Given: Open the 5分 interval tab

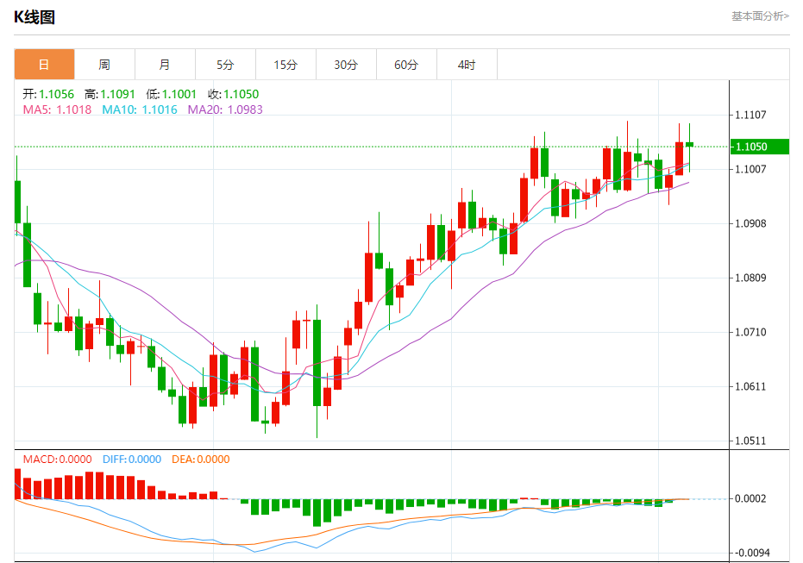Looking at the screenshot, I should pos(225,65).
